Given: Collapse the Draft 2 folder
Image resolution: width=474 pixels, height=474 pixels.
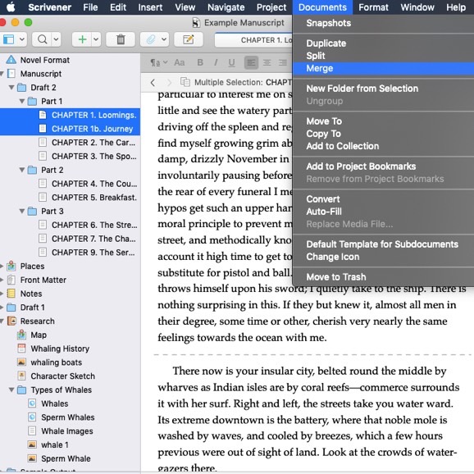Looking at the screenshot, I should 11,88.
